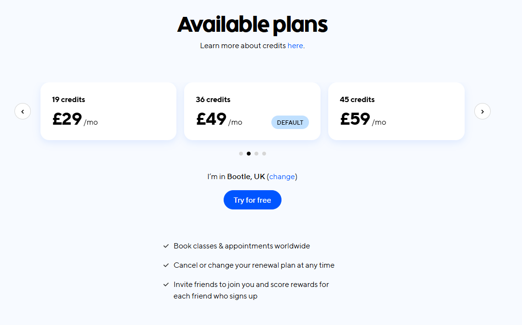
Task: Choose the 45 credits £59 plan
Action: click(x=396, y=111)
